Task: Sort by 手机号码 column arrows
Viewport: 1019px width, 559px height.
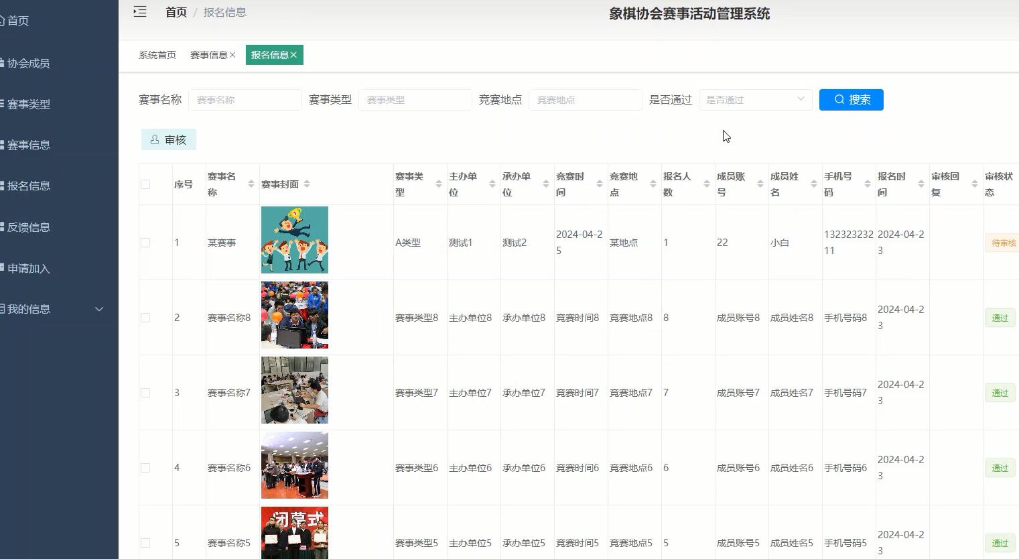Action: 868,184
